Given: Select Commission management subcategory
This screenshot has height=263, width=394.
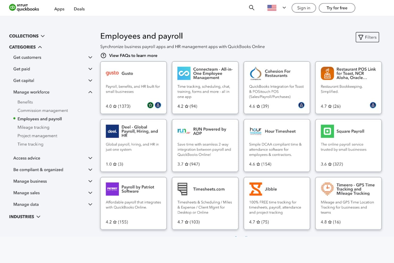Looking at the screenshot, I should (43, 110).
